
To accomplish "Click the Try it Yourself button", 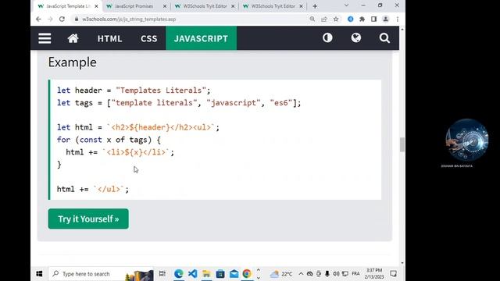I will (x=88, y=219).
